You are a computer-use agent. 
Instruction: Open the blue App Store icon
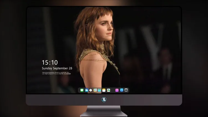click(x=122, y=90)
